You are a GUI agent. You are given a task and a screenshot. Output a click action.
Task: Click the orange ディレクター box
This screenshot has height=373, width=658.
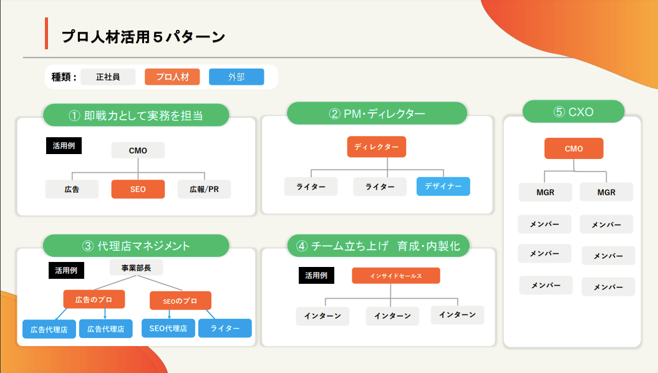tap(377, 147)
